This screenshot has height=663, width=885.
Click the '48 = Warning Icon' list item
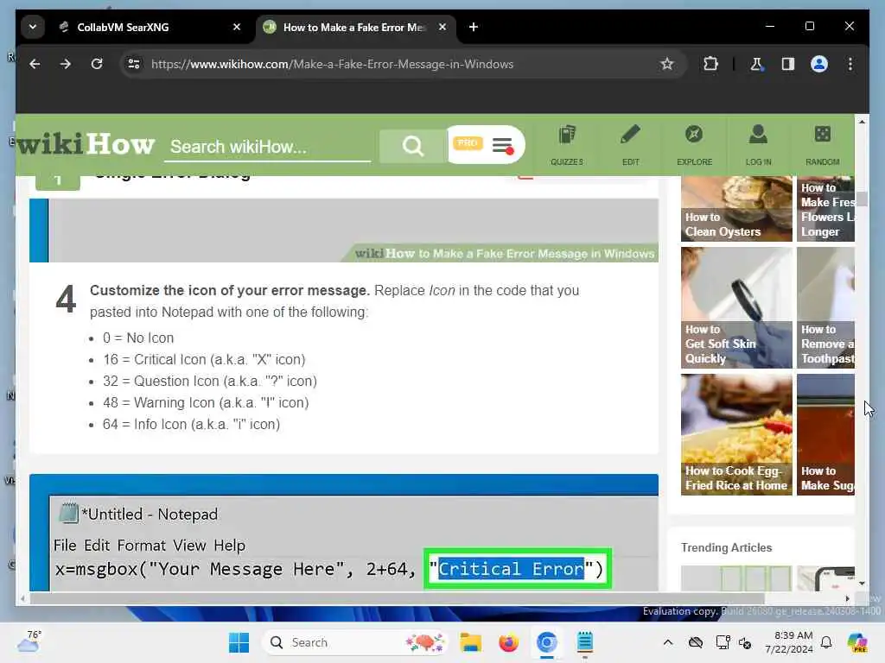coord(206,402)
